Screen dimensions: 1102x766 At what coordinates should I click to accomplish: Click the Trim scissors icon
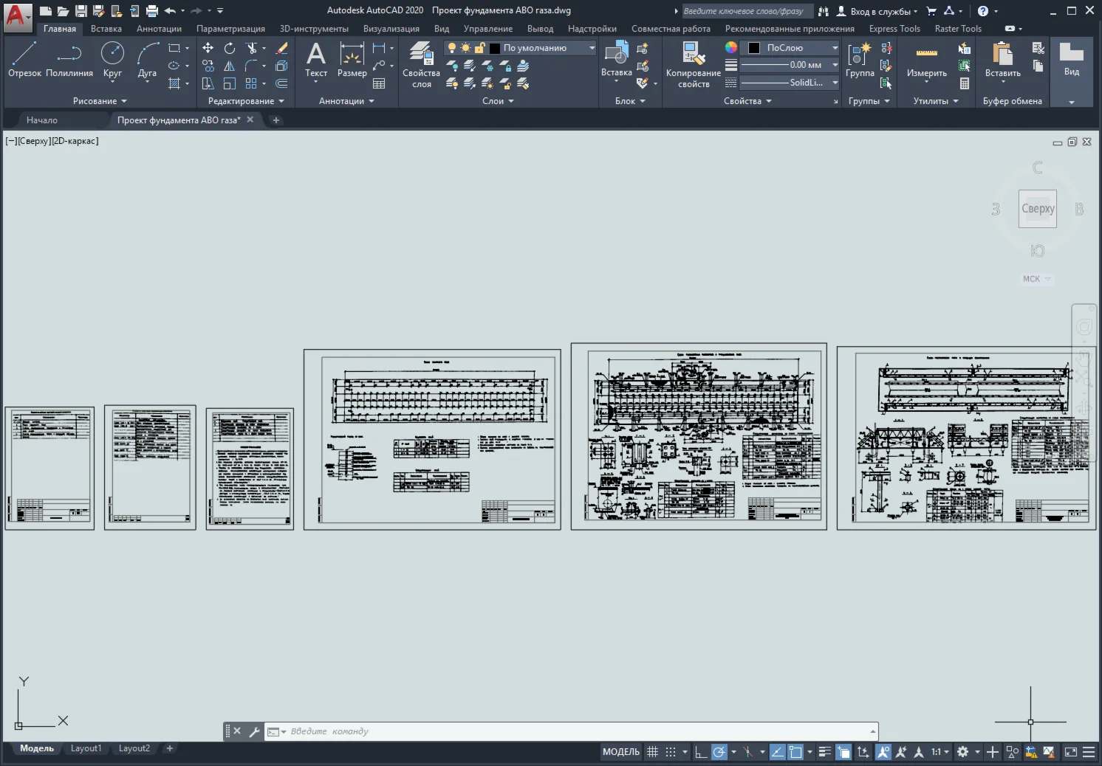252,48
